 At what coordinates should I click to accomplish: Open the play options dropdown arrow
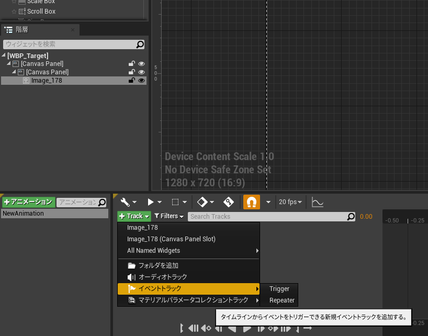coord(160,202)
